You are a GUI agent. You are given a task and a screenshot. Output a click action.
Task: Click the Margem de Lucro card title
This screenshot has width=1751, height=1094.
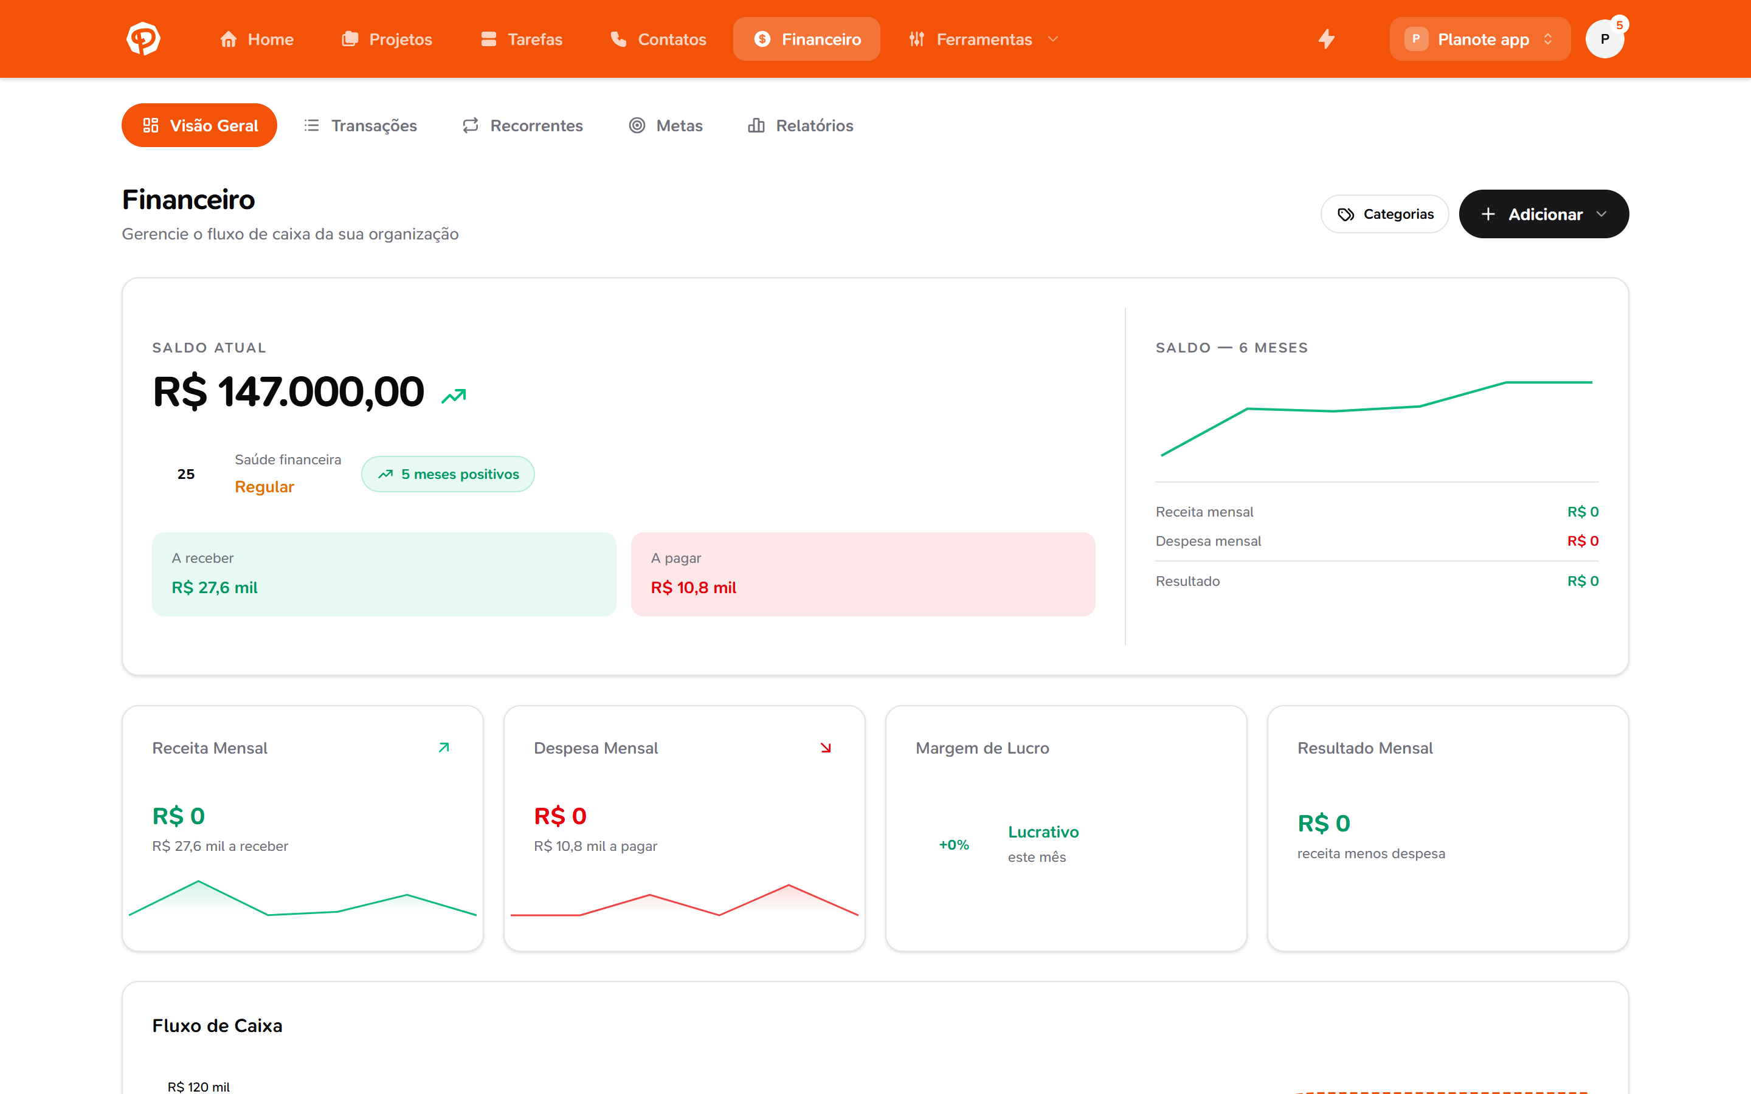click(983, 748)
